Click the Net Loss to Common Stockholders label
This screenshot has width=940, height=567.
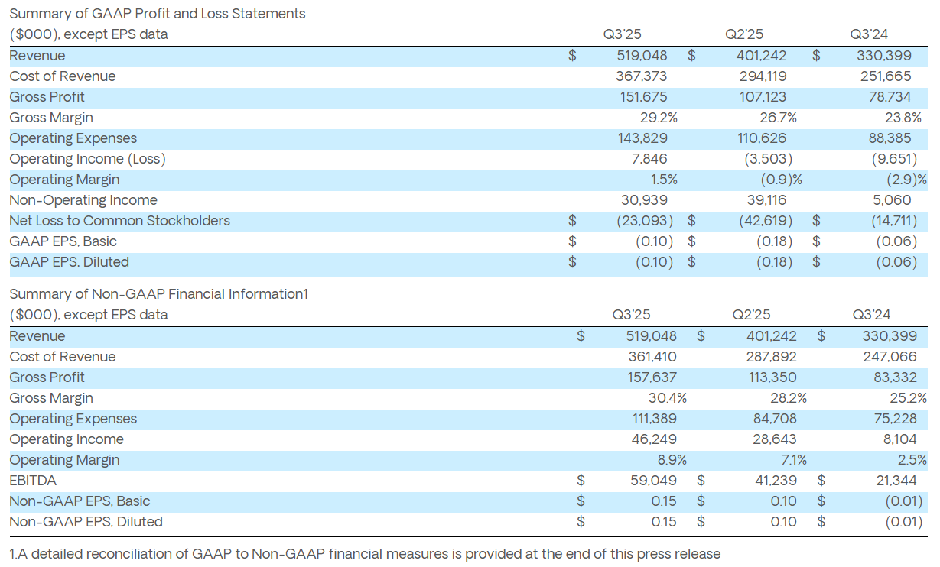point(119,221)
